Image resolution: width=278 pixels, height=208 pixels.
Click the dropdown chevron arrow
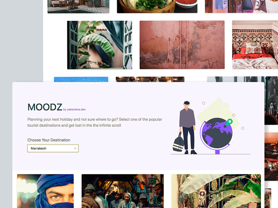tap(75, 148)
